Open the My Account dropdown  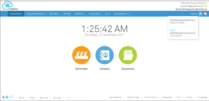(x=121, y=14)
